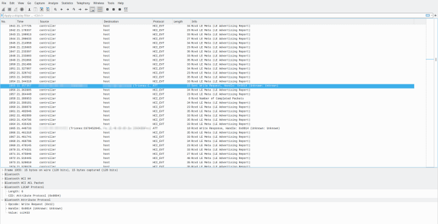Zoom out the main window text
This screenshot has height=224, width=438.
coord(113,10)
